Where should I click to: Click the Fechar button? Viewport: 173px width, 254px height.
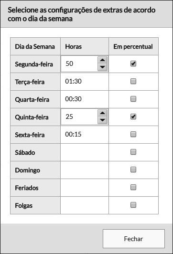point(134,239)
